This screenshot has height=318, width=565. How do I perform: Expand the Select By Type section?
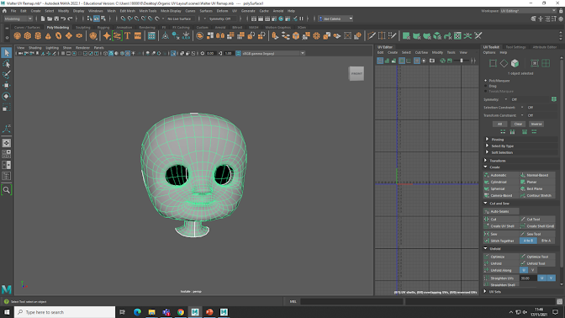[487, 146]
